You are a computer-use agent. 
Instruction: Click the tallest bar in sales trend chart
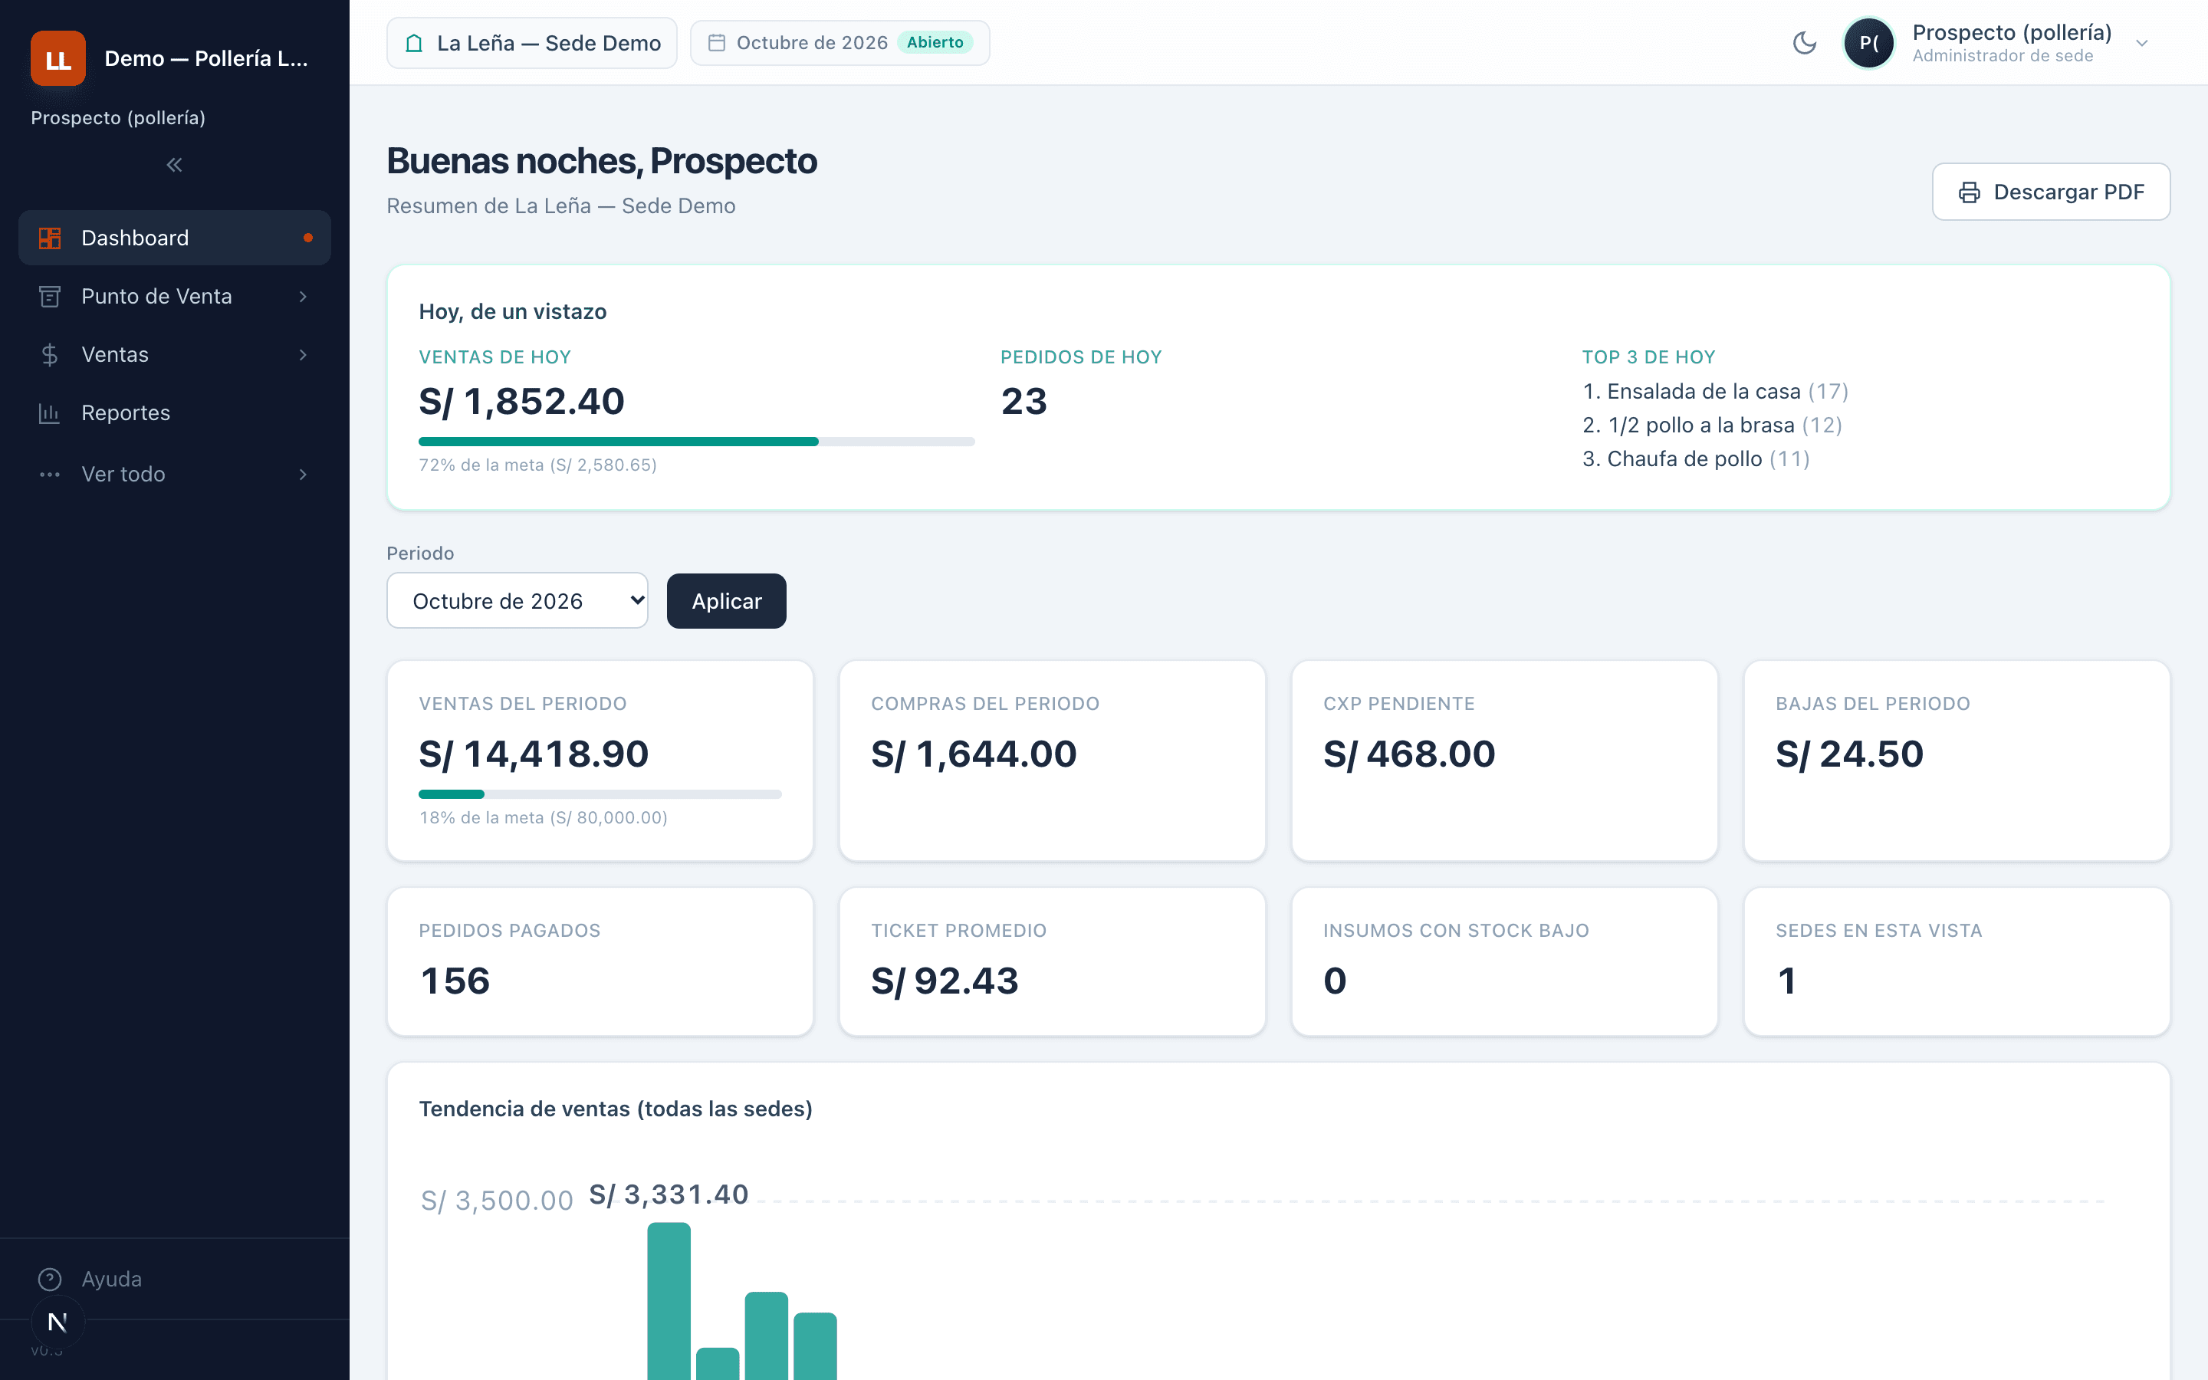(669, 1300)
